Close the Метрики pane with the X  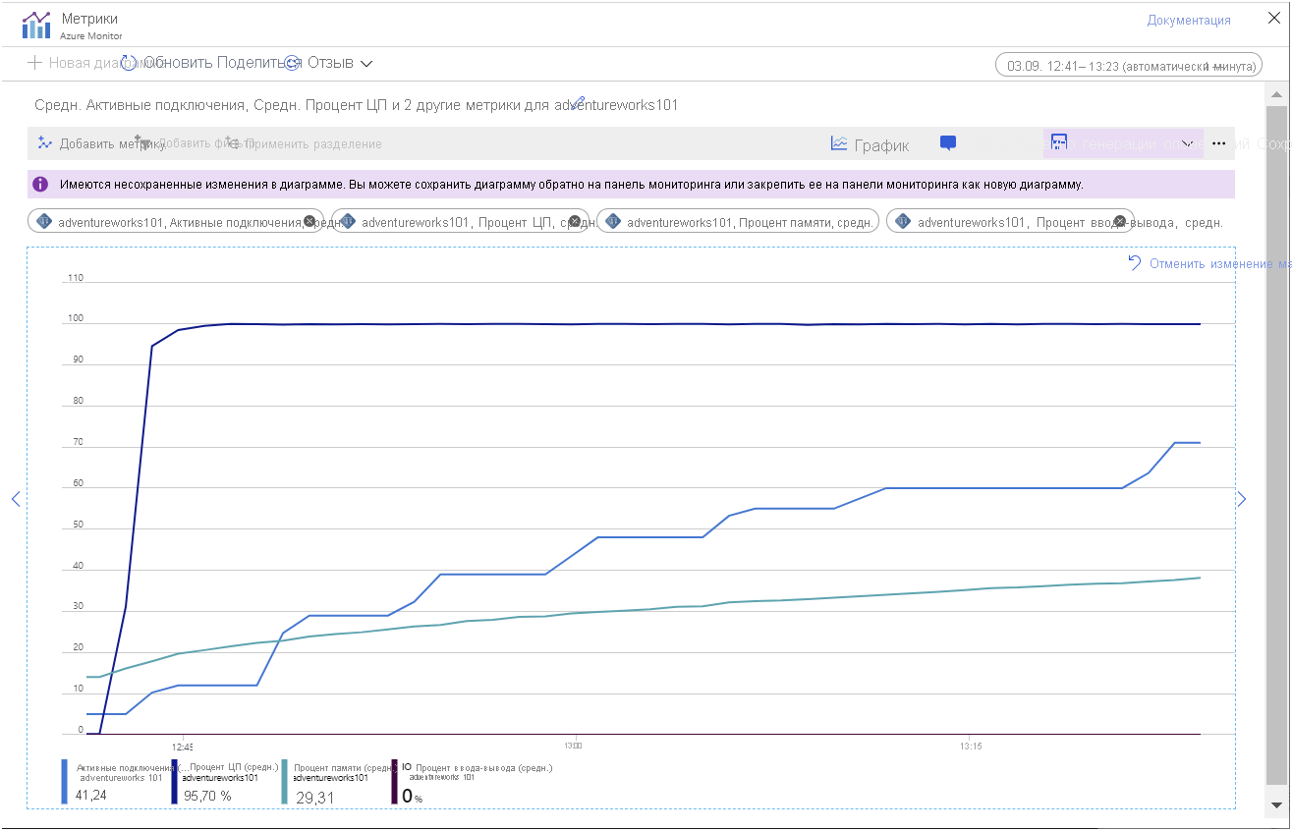[x=1274, y=19]
